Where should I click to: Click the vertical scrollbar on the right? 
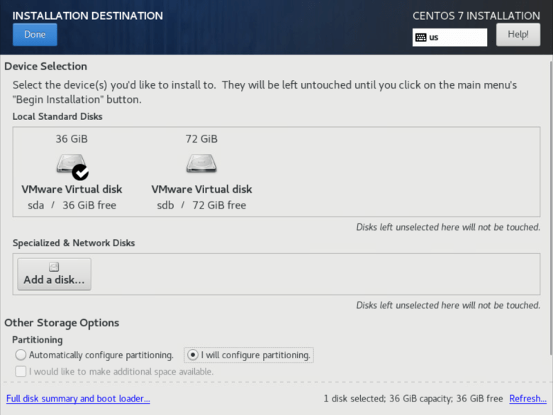click(x=550, y=213)
